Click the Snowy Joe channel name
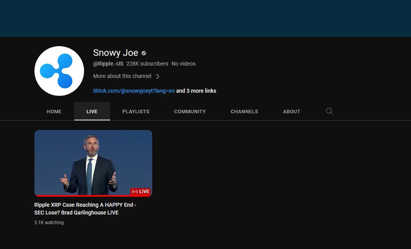The height and width of the screenshot is (249, 411). pos(115,53)
